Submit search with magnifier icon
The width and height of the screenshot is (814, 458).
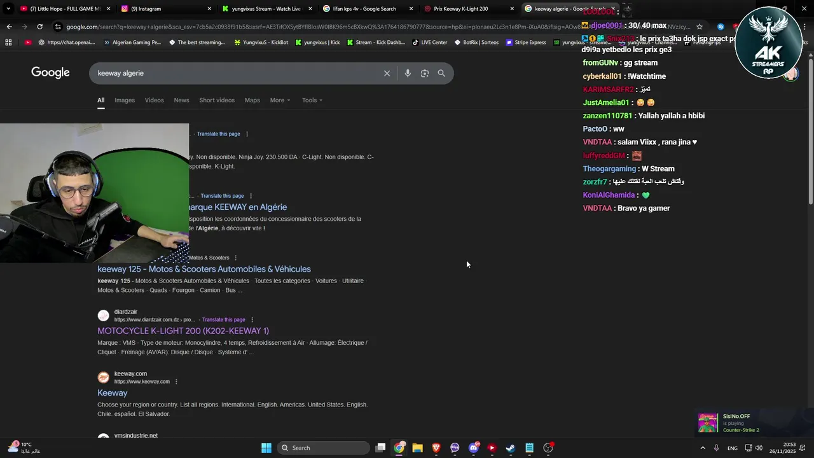pyautogui.click(x=441, y=73)
